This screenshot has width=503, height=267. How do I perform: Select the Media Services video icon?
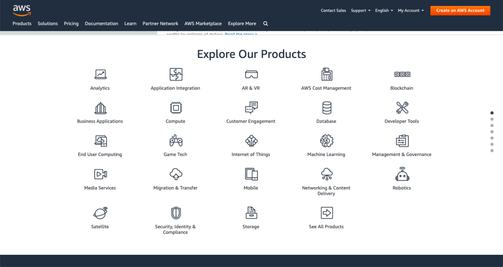(100, 174)
